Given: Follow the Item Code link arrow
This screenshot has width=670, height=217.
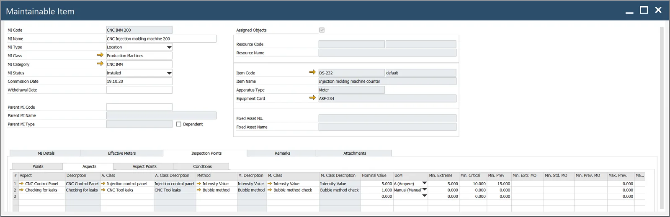Looking at the screenshot, I should pos(312,72).
